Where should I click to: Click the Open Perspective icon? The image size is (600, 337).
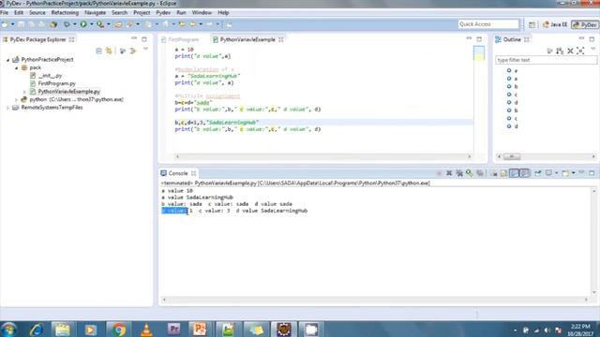[x=532, y=24]
